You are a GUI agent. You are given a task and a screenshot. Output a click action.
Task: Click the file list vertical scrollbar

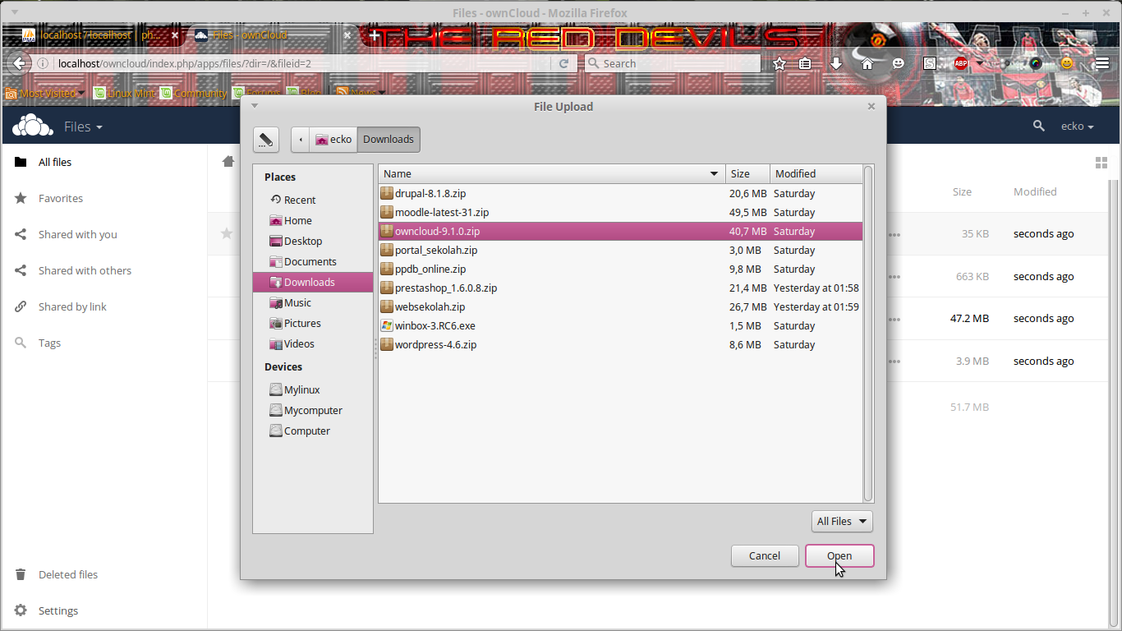(x=868, y=333)
